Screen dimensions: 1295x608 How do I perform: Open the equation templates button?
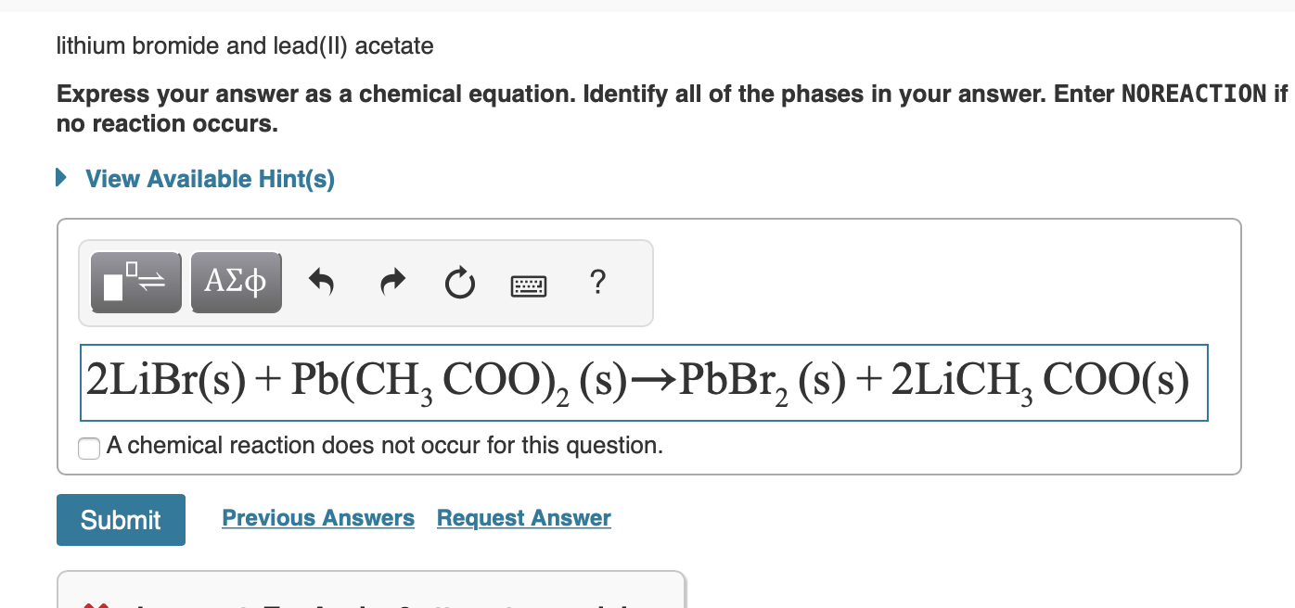tap(135, 283)
